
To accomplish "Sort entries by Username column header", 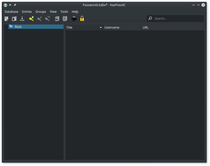I will (x=112, y=28).
